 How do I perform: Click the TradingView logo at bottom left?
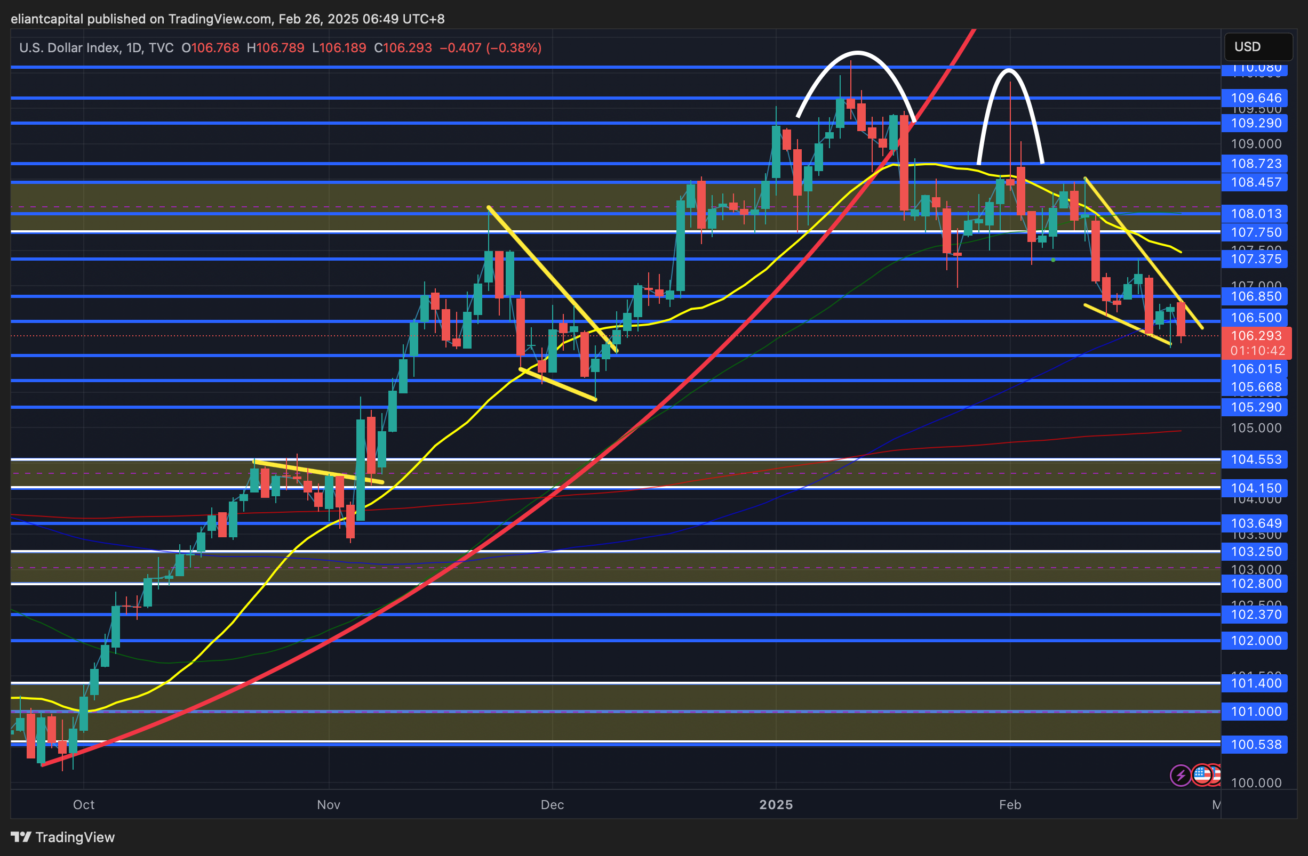click(62, 837)
